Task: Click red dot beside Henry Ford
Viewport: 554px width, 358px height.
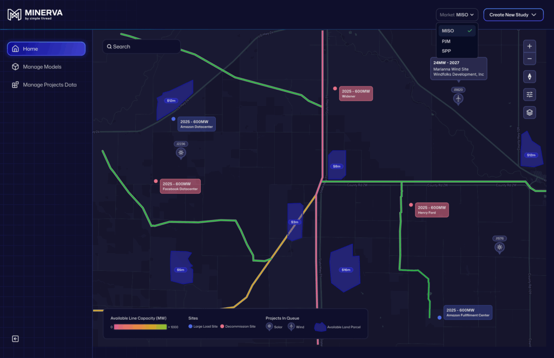Action: [411, 205]
